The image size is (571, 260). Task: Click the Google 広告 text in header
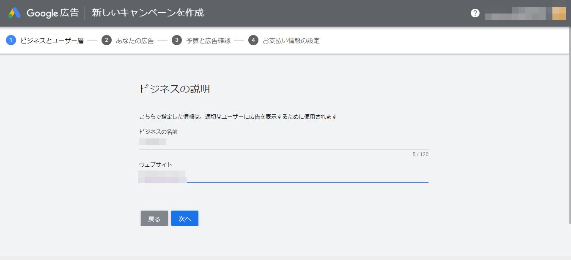pyautogui.click(x=52, y=13)
